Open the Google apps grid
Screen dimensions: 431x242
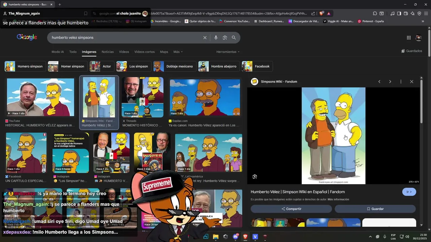[x=408, y=38]
